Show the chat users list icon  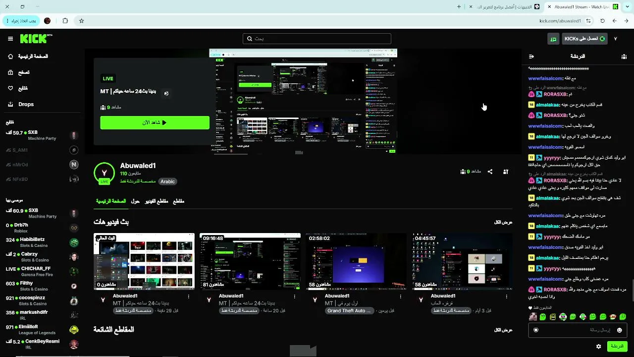624,57
